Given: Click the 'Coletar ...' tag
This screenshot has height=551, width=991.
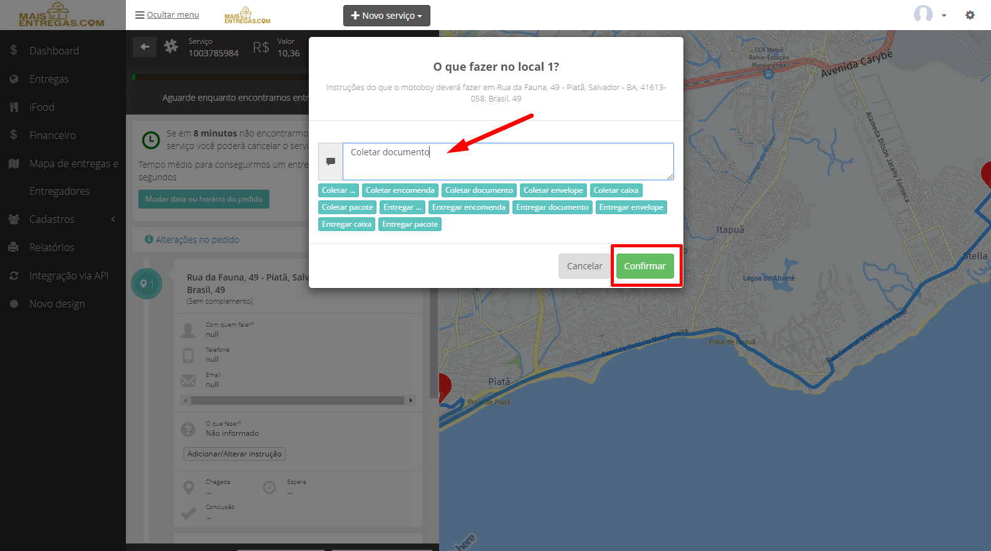Looking at the screenshot, I should pos(338,190).
